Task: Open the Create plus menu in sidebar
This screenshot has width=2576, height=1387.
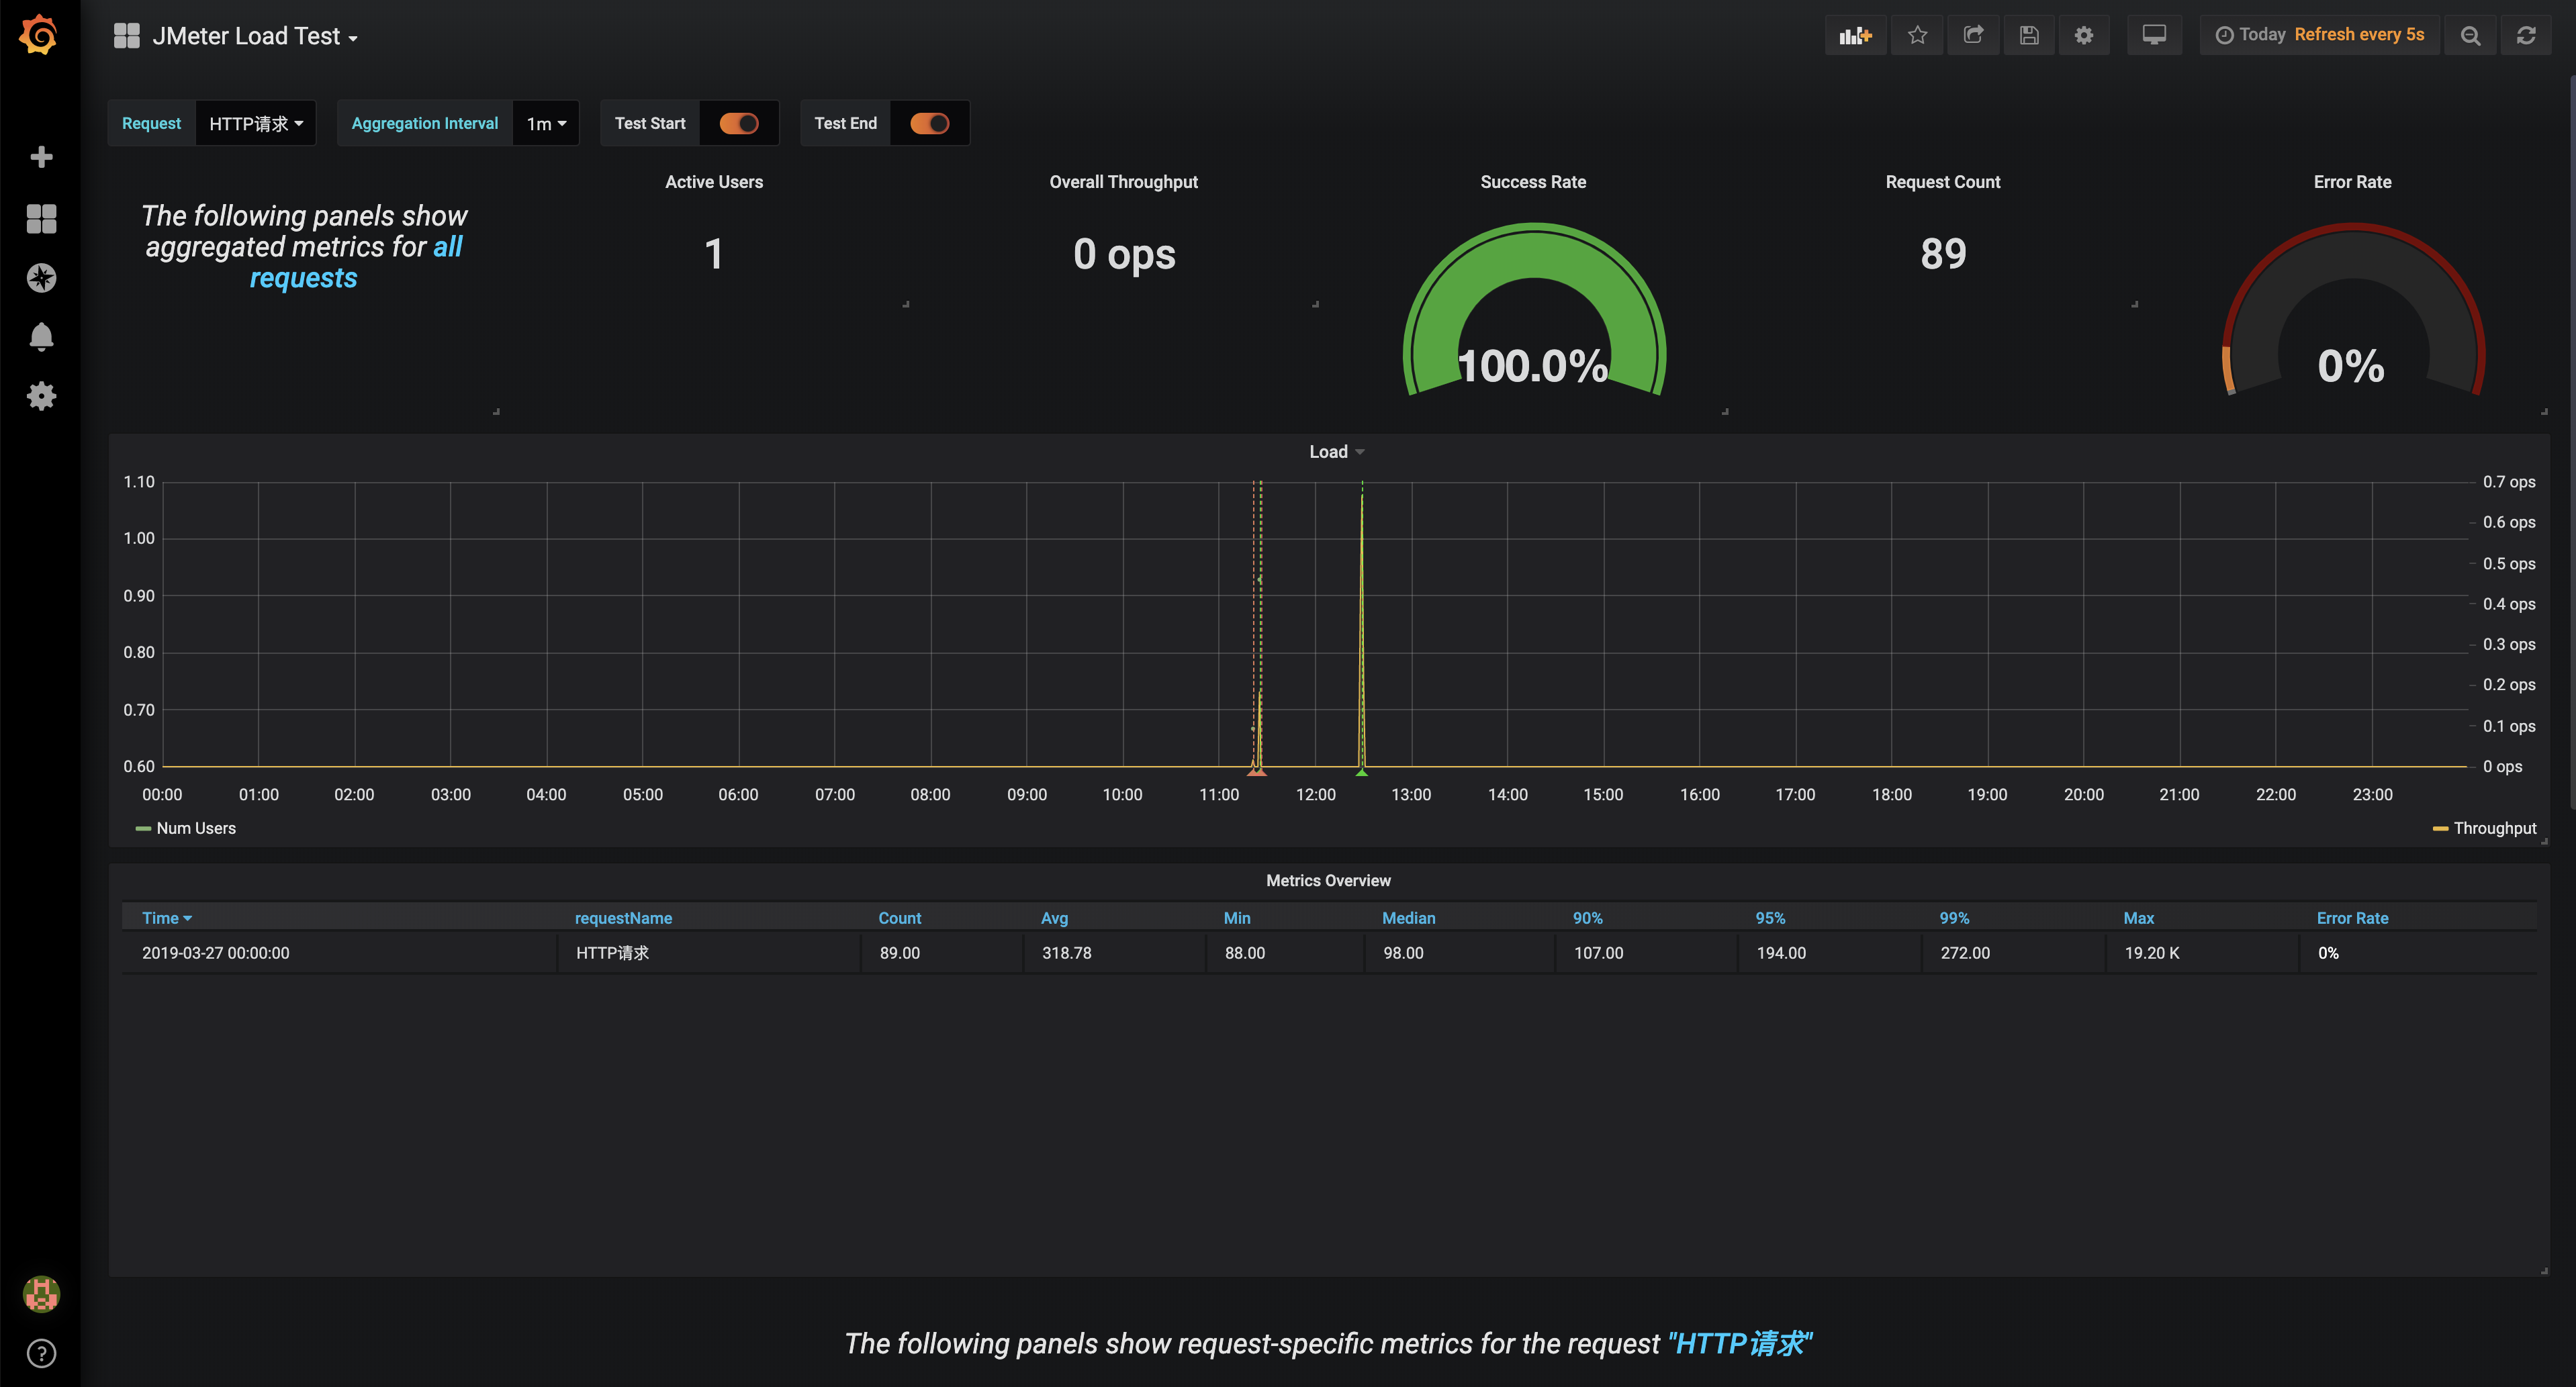Action: pyautogui.click(x=41, y=157)
